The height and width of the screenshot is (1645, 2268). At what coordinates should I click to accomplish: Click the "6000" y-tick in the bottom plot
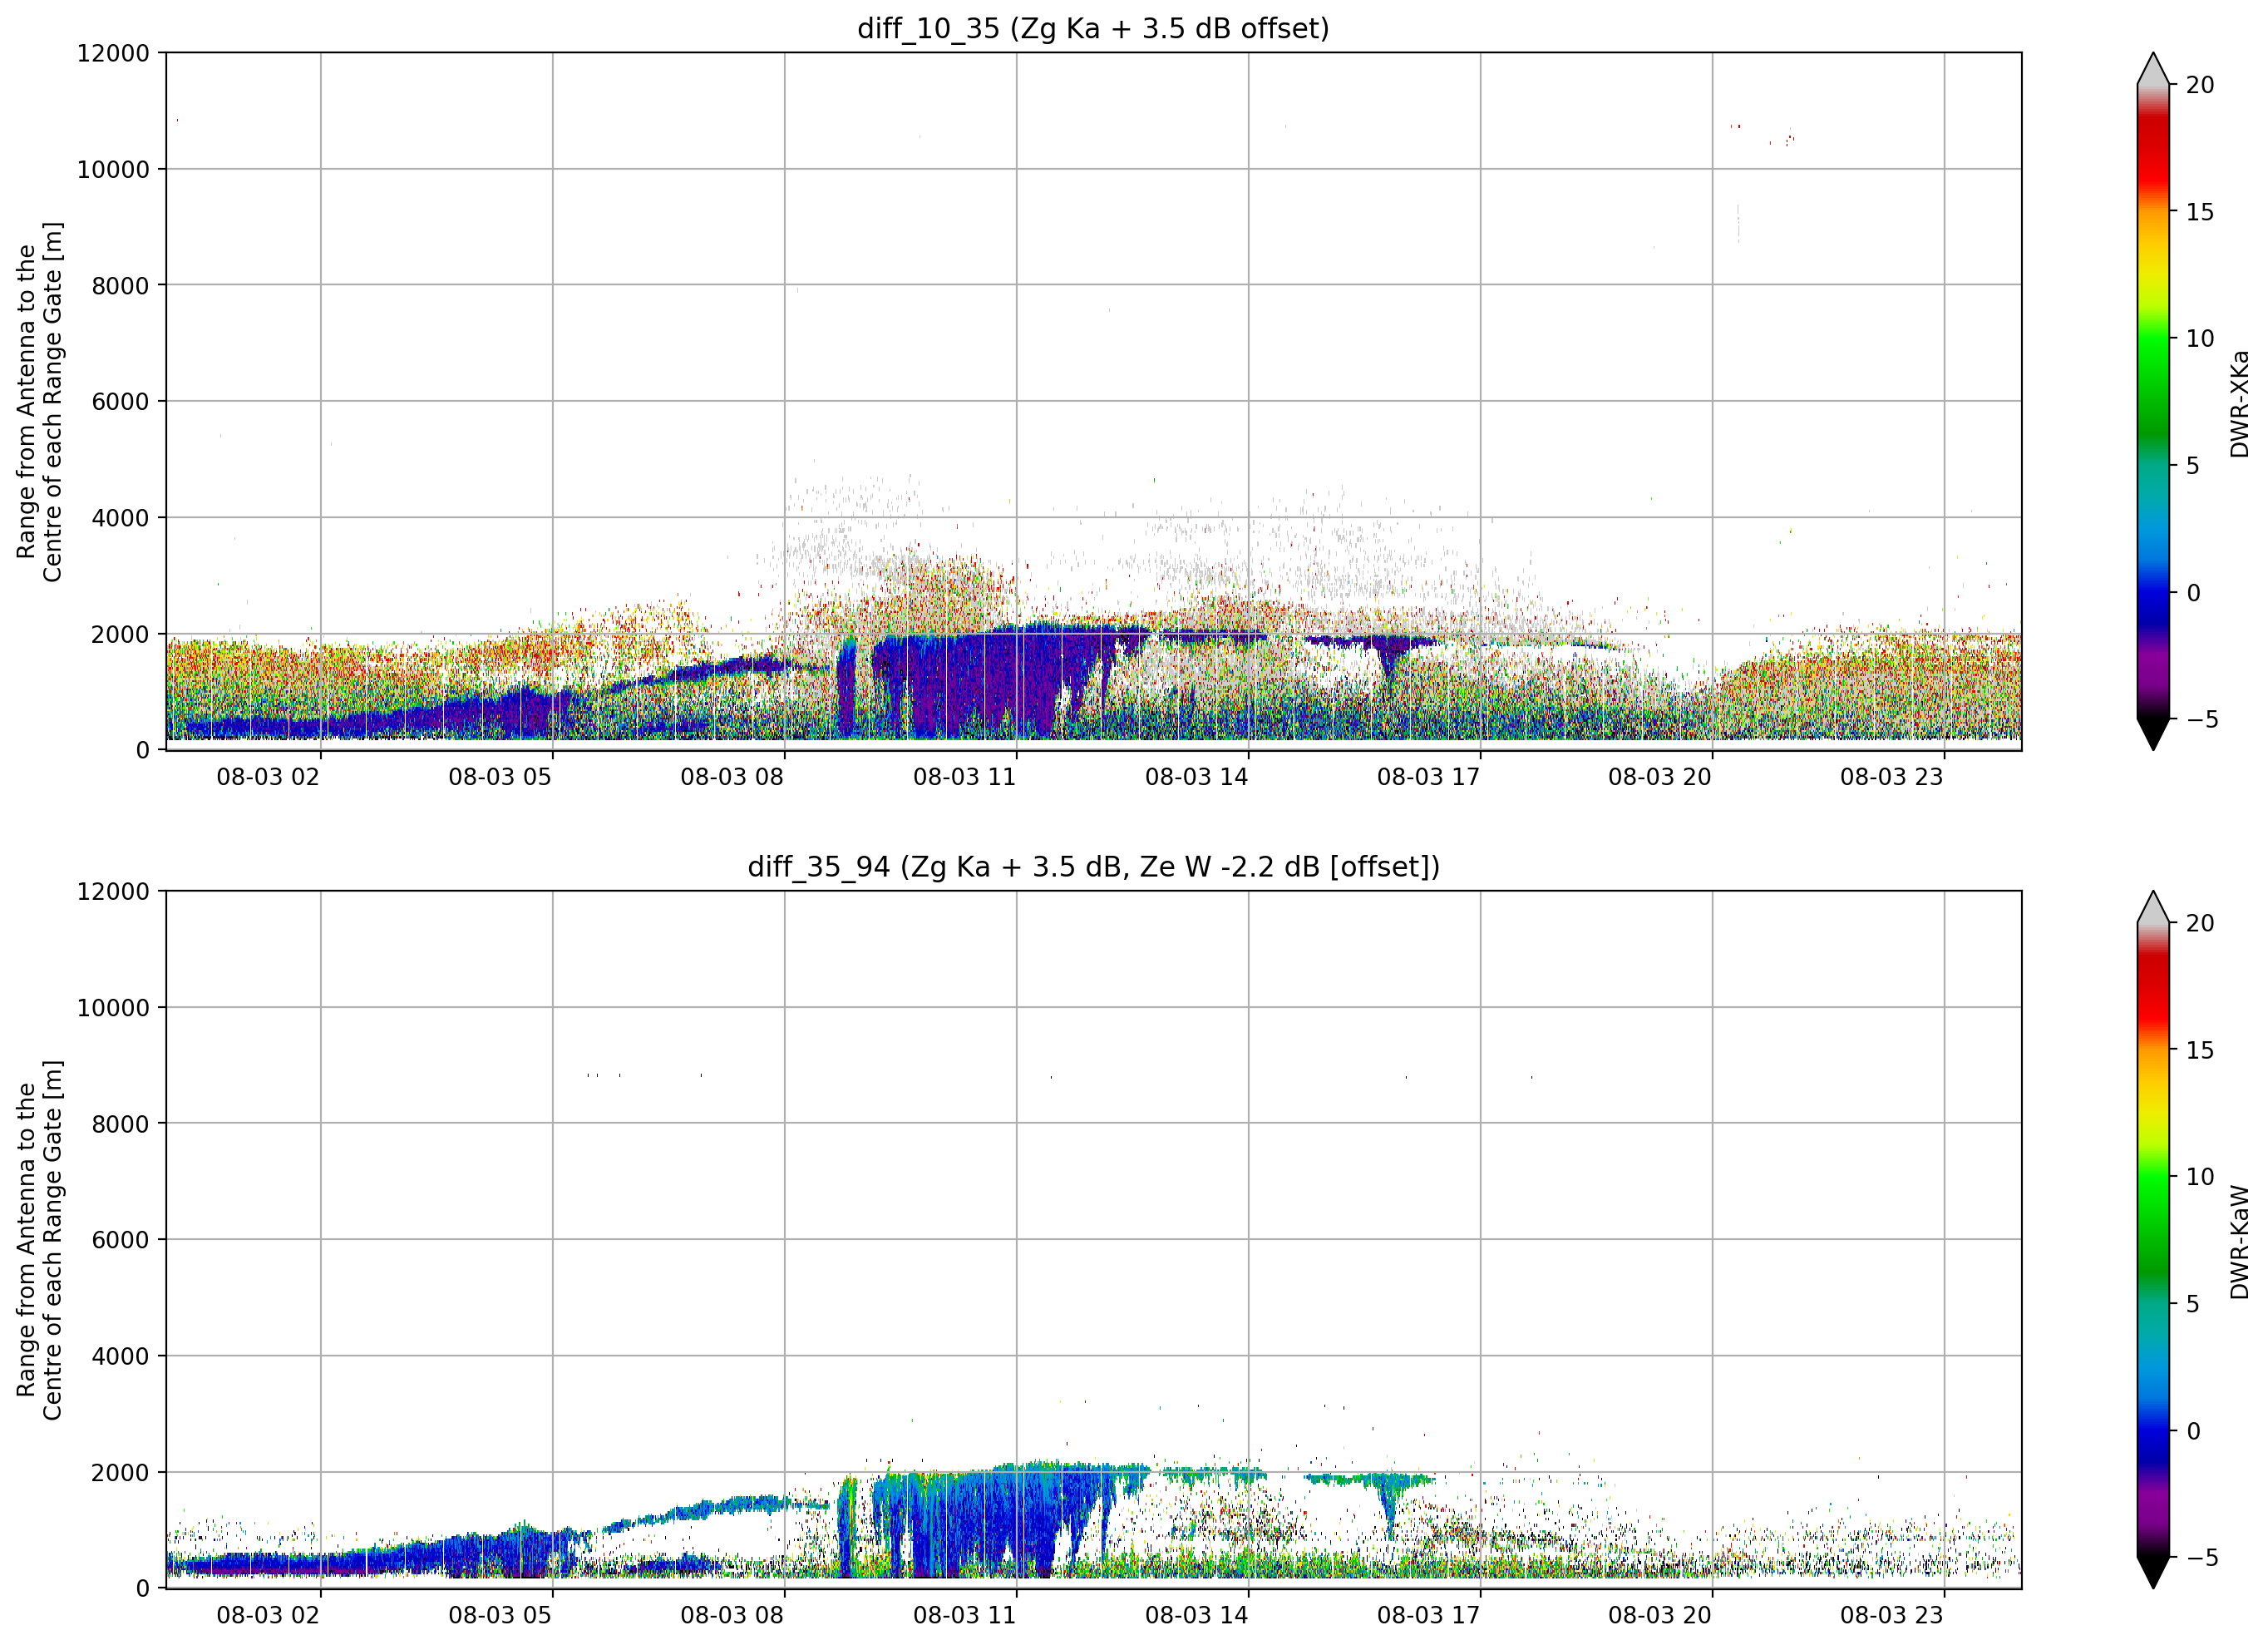pyautogui.click(x=120, y=1241)
